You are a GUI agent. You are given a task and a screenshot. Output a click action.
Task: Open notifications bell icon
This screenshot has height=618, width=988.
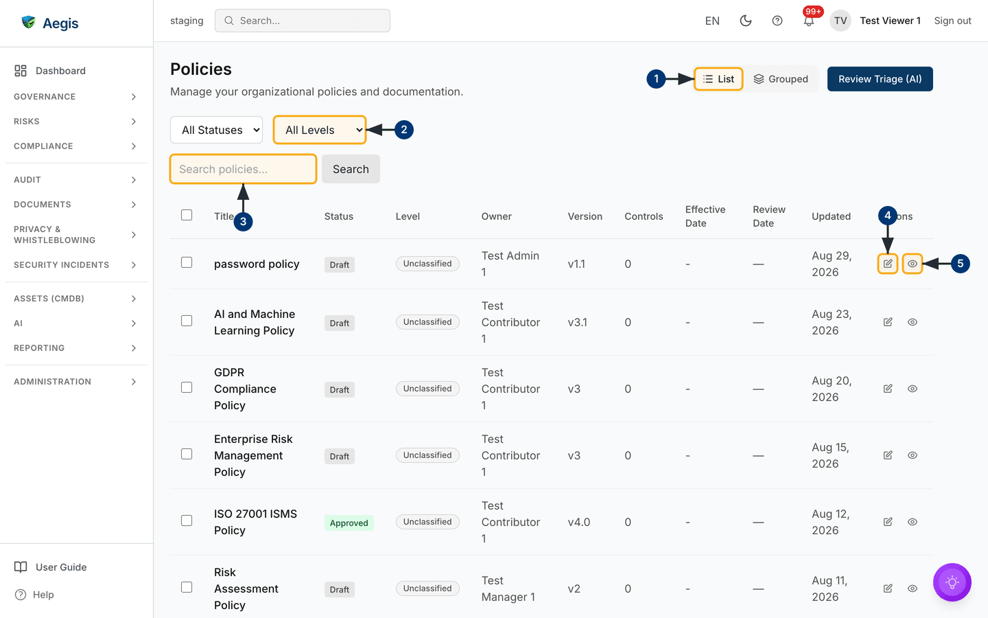coord(809,21)
